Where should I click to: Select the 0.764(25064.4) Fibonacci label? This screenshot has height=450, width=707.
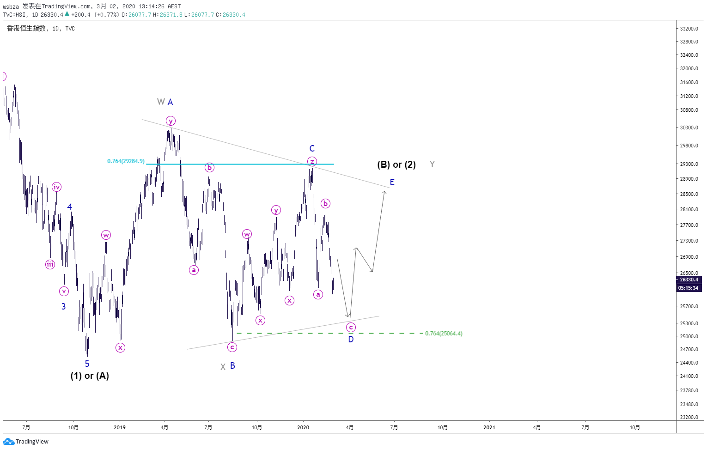tap(444, 334)
